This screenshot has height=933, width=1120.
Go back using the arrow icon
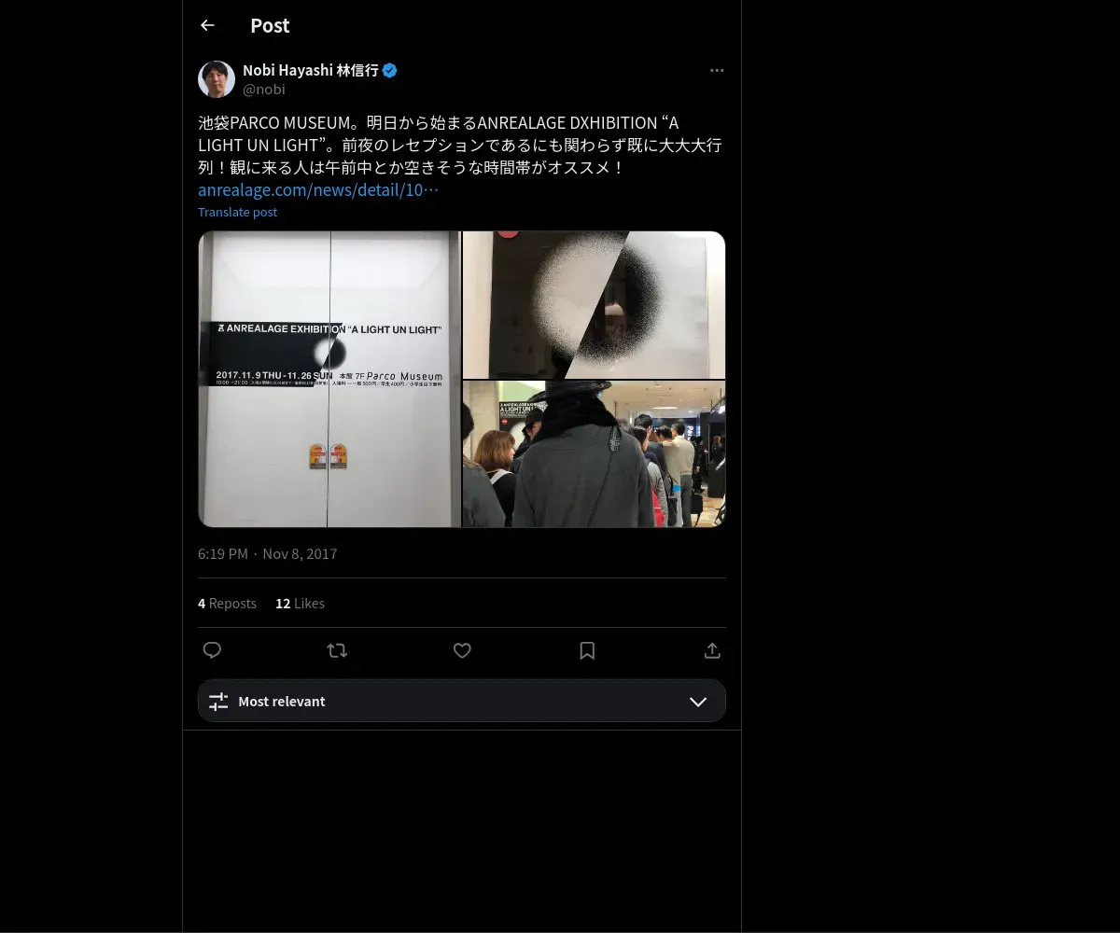pos(207,25)
